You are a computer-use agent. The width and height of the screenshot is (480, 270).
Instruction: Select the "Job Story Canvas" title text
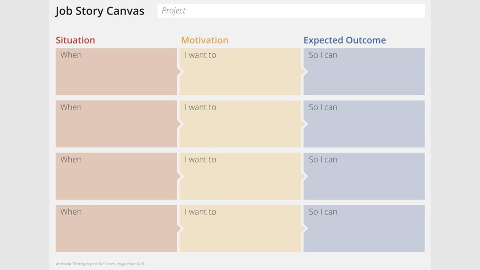tap(100, 11)
